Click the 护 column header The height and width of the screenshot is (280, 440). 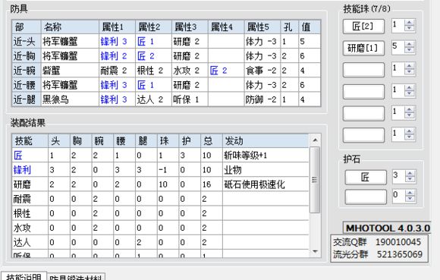190,141
